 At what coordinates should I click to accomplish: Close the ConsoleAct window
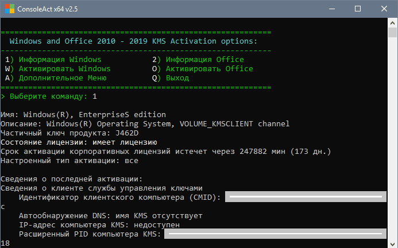pos(384,9)
